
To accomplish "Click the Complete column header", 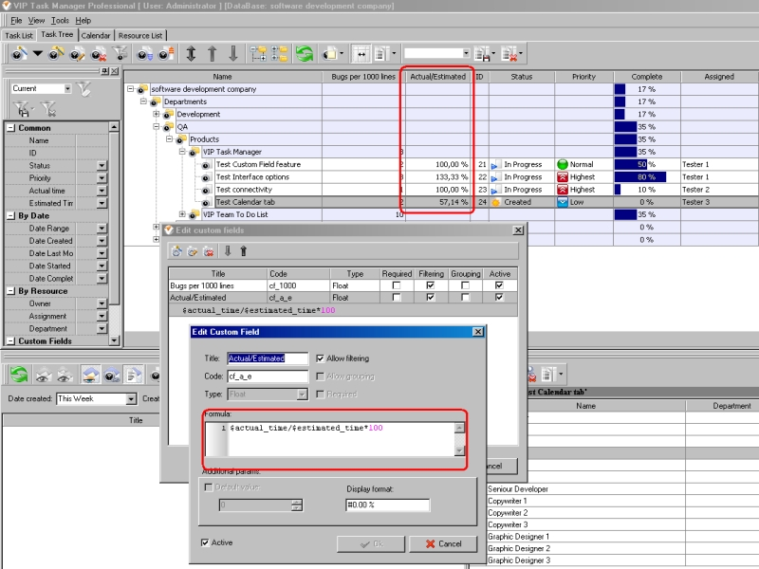I will [x=647, y=77].
